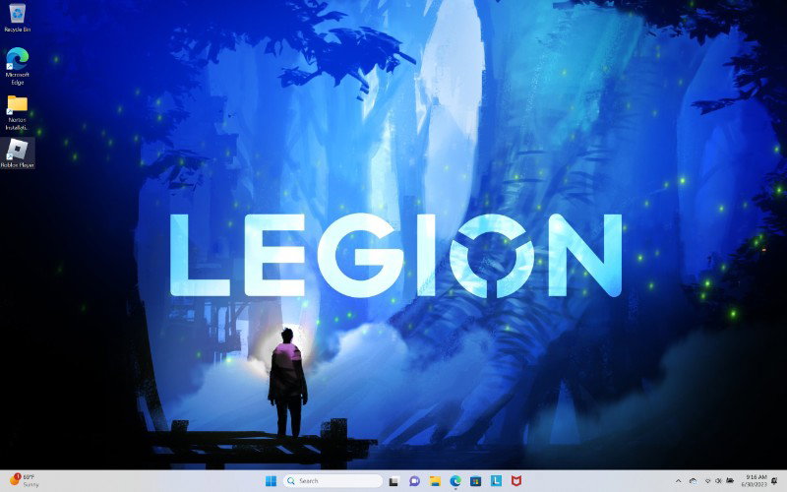Select the Norton Installation folder shortcut

17,112
